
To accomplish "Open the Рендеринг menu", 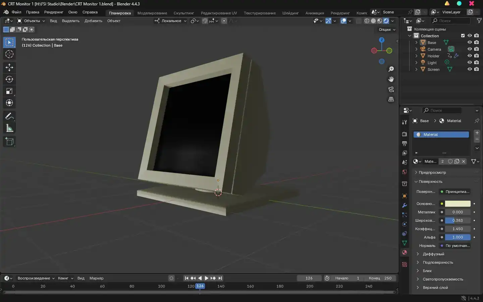I will click(x=54, y=12).
